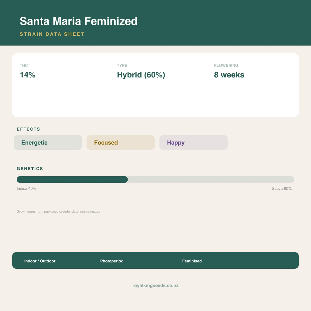This screenshot has width=311, height=311.
Task: Select the Indica 40% label
Action: [x=26, y=188]
